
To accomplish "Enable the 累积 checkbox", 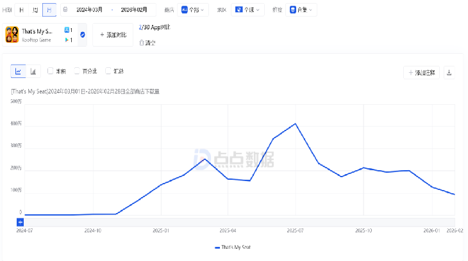I will (x=51, y=71).
